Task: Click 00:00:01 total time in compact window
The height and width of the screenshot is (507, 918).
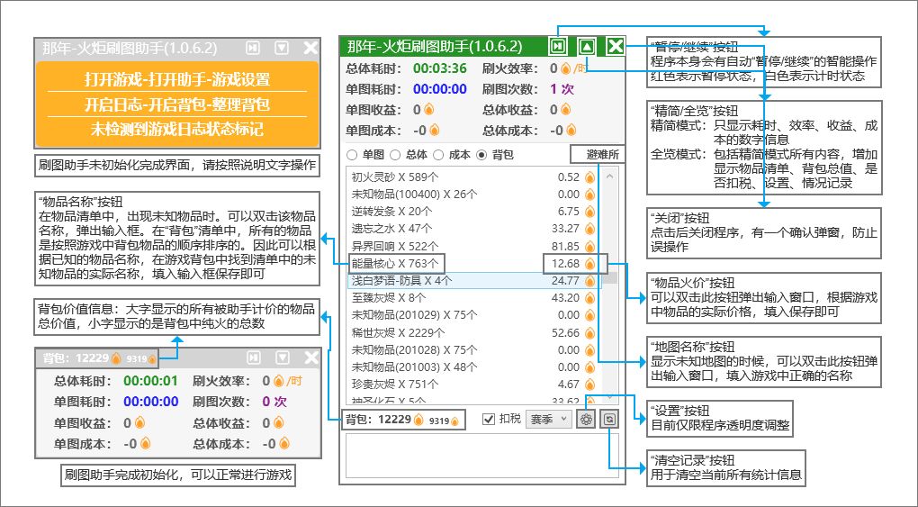Action: point(150,381)
